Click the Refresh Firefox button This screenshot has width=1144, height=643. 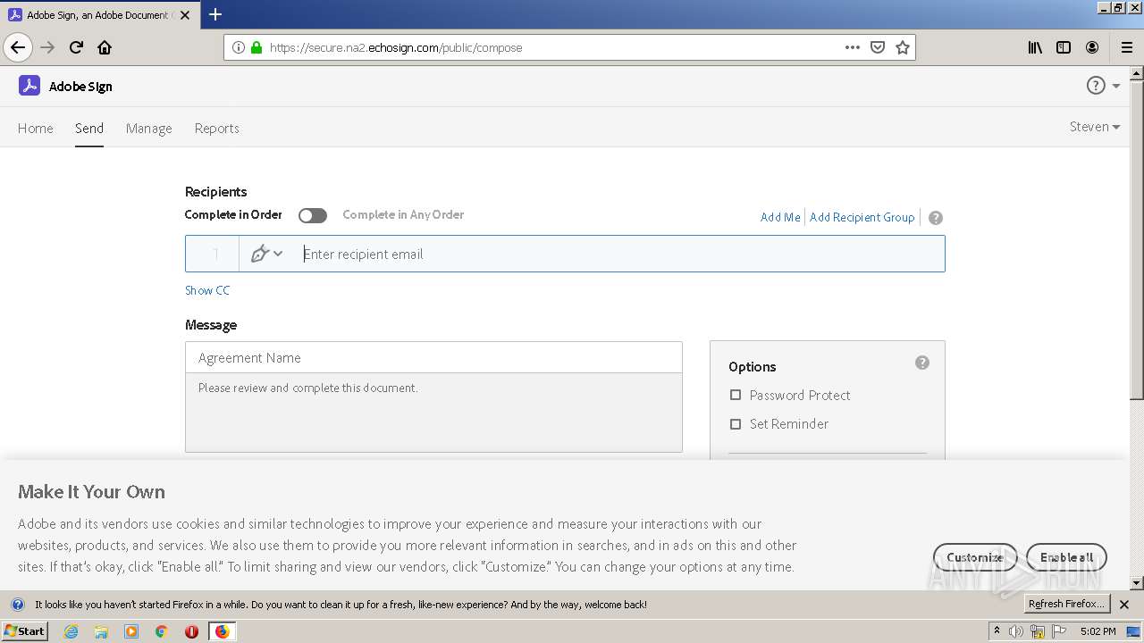coord(1066,604)
